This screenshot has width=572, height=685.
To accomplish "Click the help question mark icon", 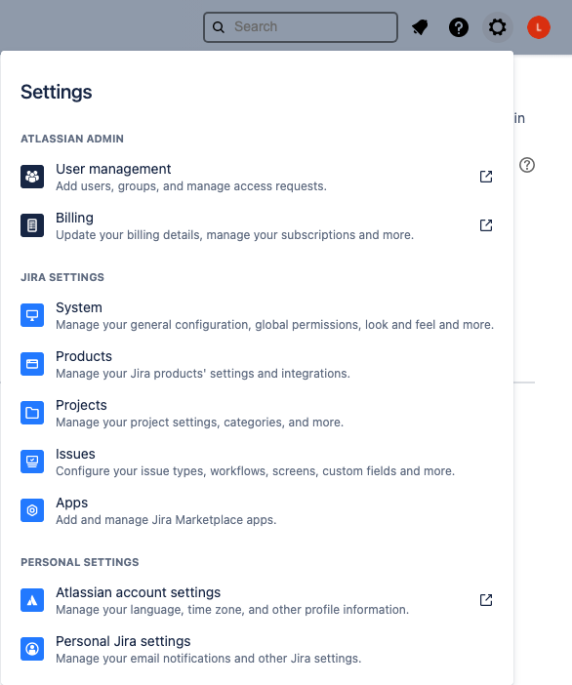I will pyautogui.click(x=459, y=27).
